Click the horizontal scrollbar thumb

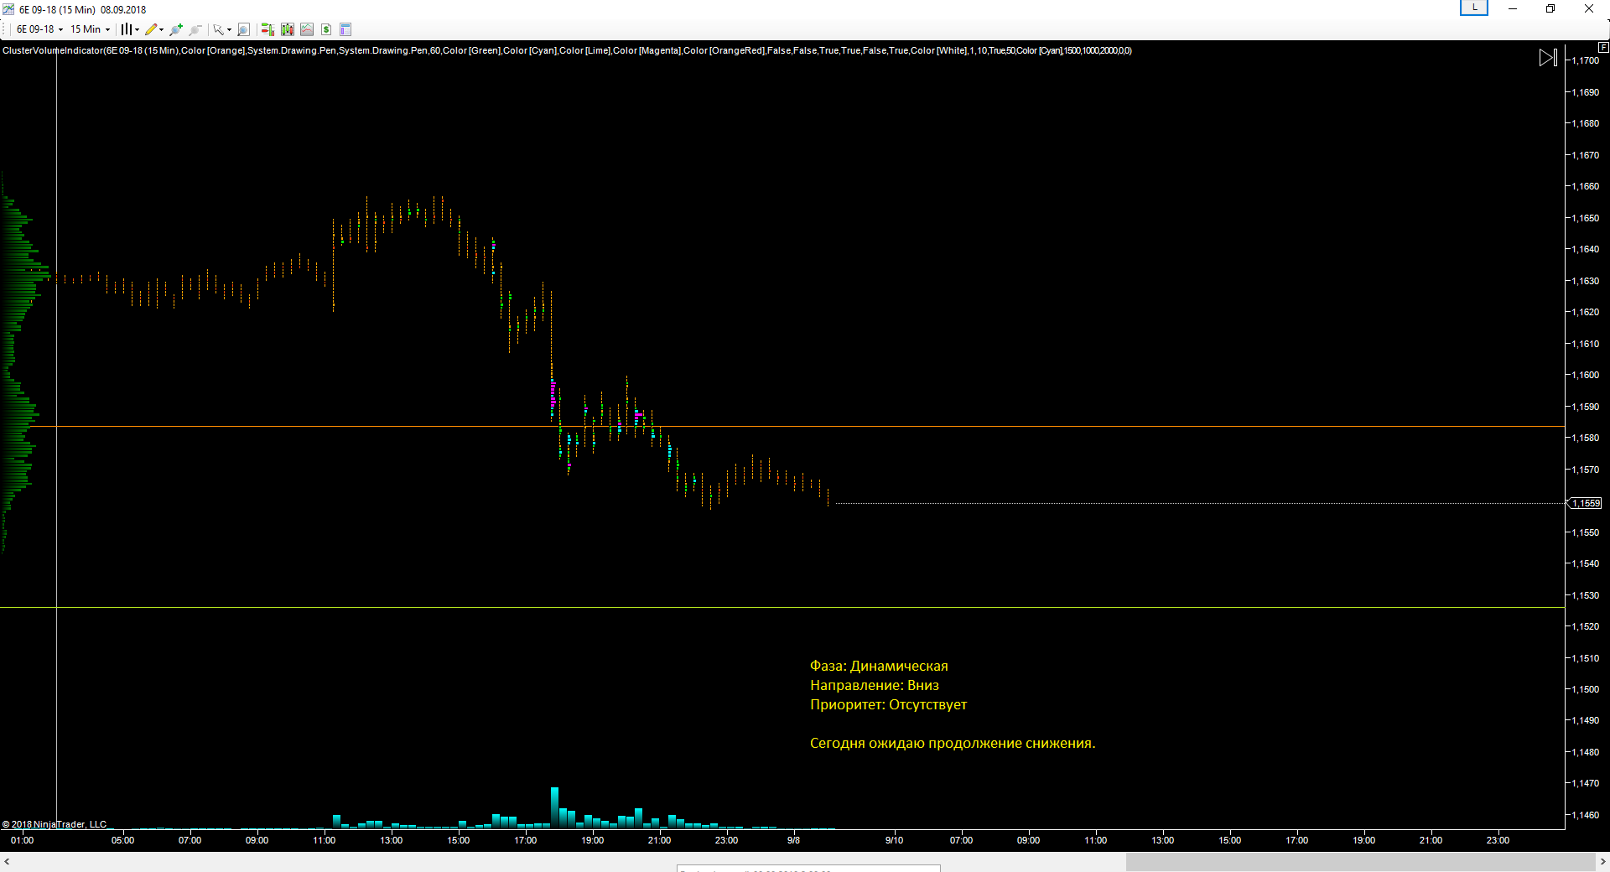point(1360,861)
